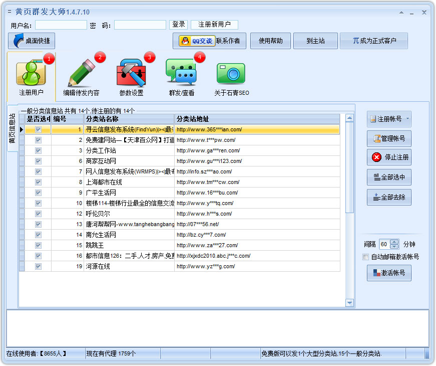Uncheck the 广平生活网 row checkbox

pos(38,193)
